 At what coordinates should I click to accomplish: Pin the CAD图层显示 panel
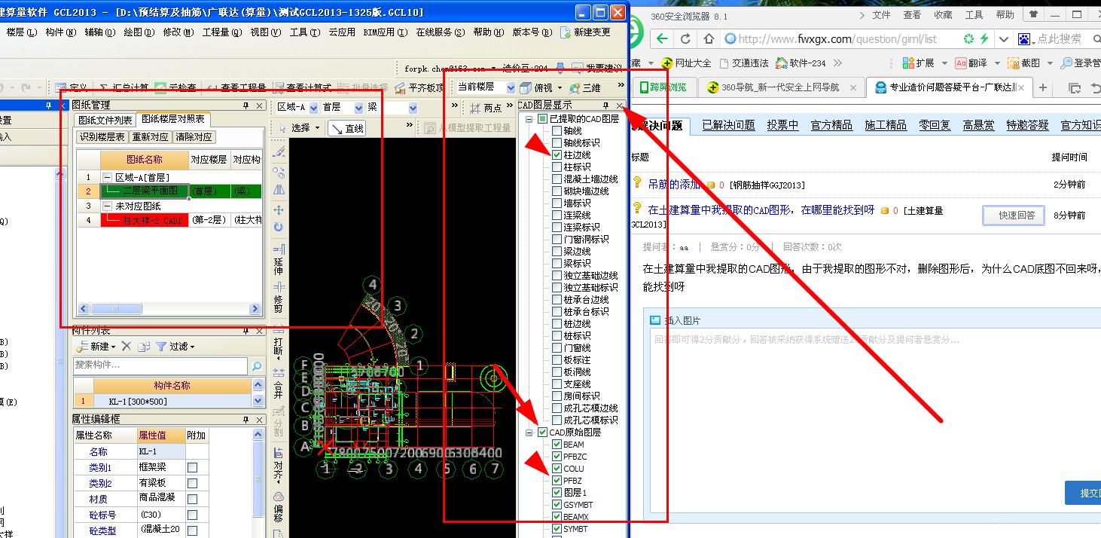pos(605,106)
